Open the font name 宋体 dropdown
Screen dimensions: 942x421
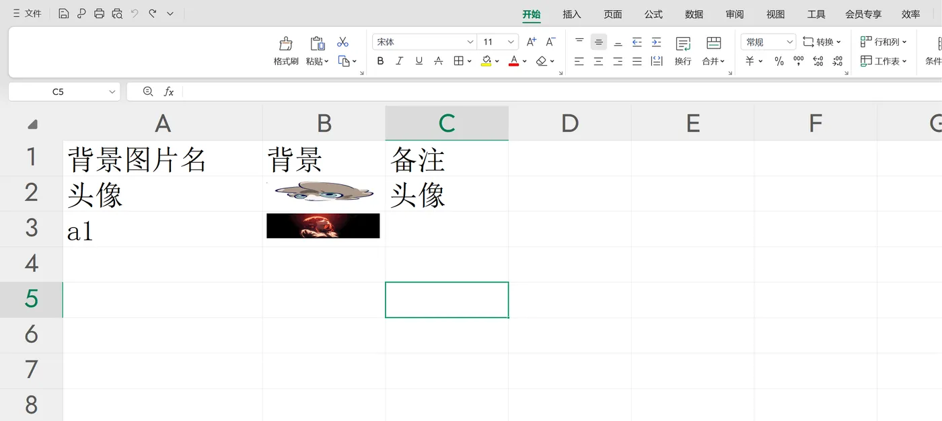point(470,42)
